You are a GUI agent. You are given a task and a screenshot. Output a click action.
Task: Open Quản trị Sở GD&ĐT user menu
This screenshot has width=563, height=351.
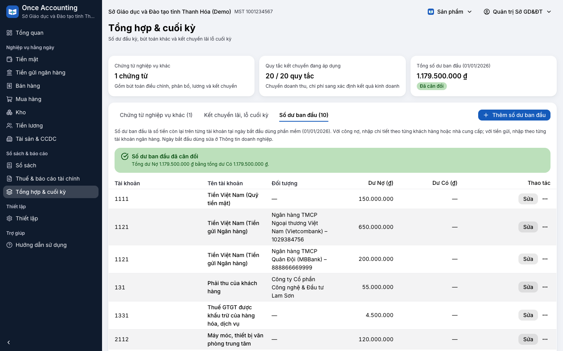tap(518, 12)
